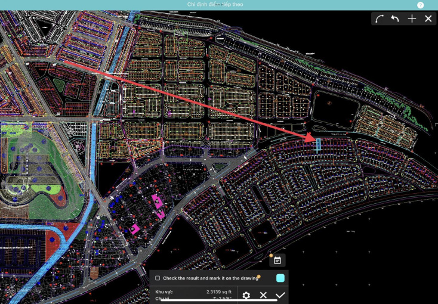This screenshot has width=438, height=304.
Task: Open measurement settings gear
Action: tap(246, 295)
